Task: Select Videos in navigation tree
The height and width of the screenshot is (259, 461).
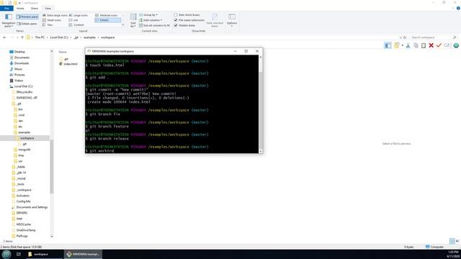Action: click(x=19, y=81)
